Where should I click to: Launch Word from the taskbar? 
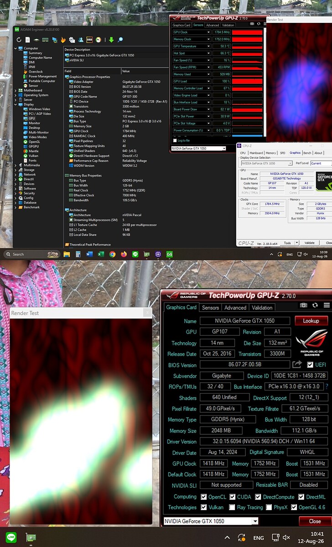89,254
